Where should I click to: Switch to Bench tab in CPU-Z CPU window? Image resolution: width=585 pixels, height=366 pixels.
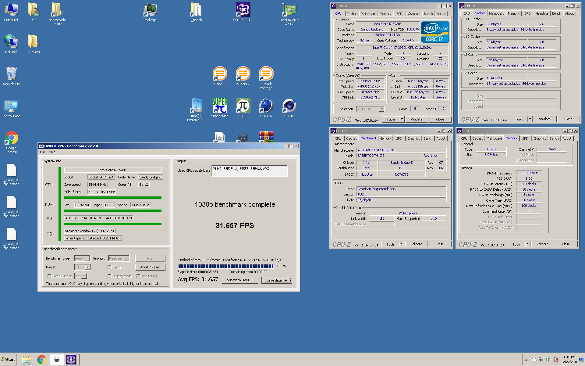[x=428, y=14]
